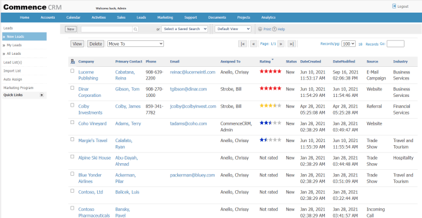The image size is (422, 218).
Task: Click the New button
Action: [x=71, y=29]
